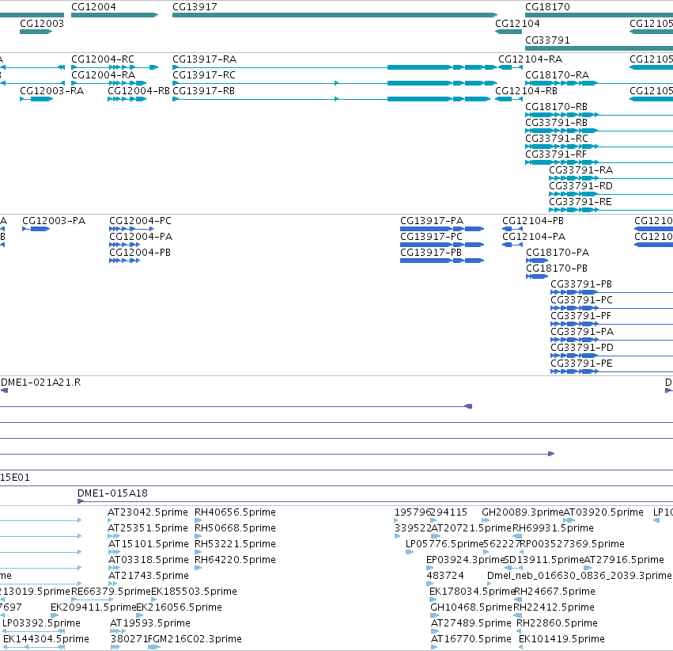
Task: Click the EK101419.5prime EST label
Action: [x=561, y=638]
